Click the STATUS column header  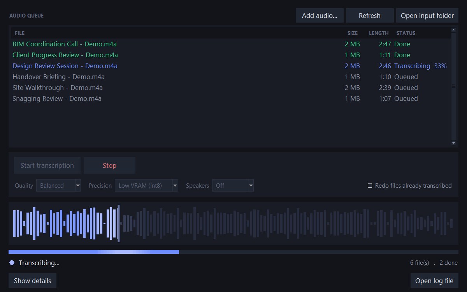coord(406,33)
